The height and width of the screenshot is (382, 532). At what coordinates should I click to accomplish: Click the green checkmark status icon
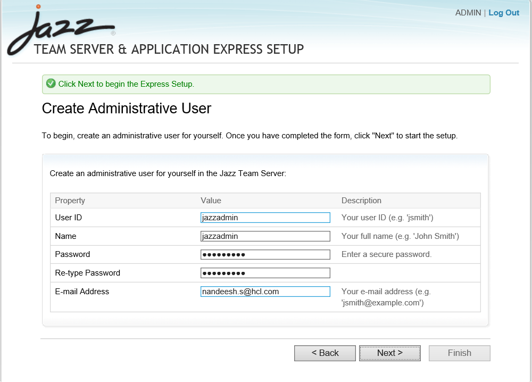51,84
